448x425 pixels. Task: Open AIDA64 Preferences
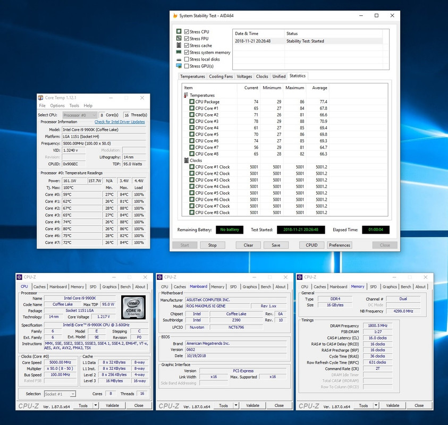click(340, 245)
